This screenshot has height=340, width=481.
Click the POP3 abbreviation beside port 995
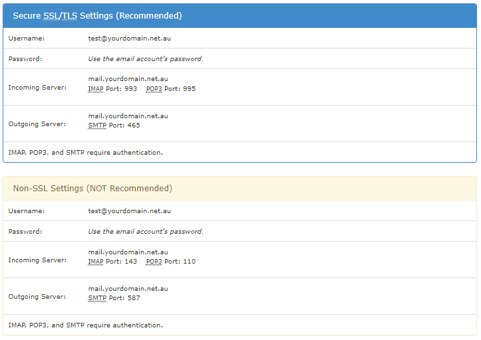[x=154, y=88]
